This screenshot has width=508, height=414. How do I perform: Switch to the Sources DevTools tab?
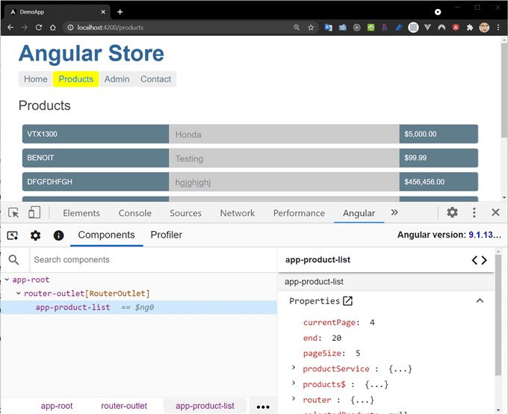point(185,213)
